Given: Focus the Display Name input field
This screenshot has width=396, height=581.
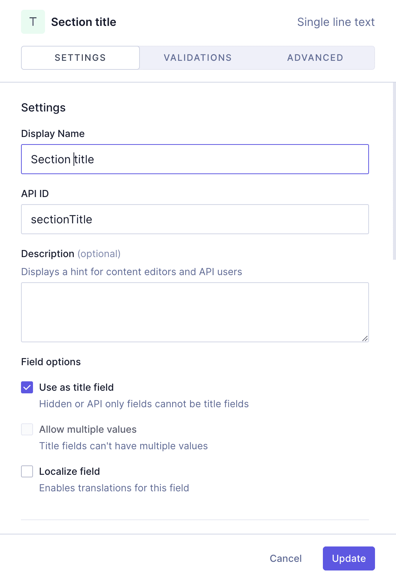Looking at the screenshot, I should pyautogui.click(x=195, y=159).
